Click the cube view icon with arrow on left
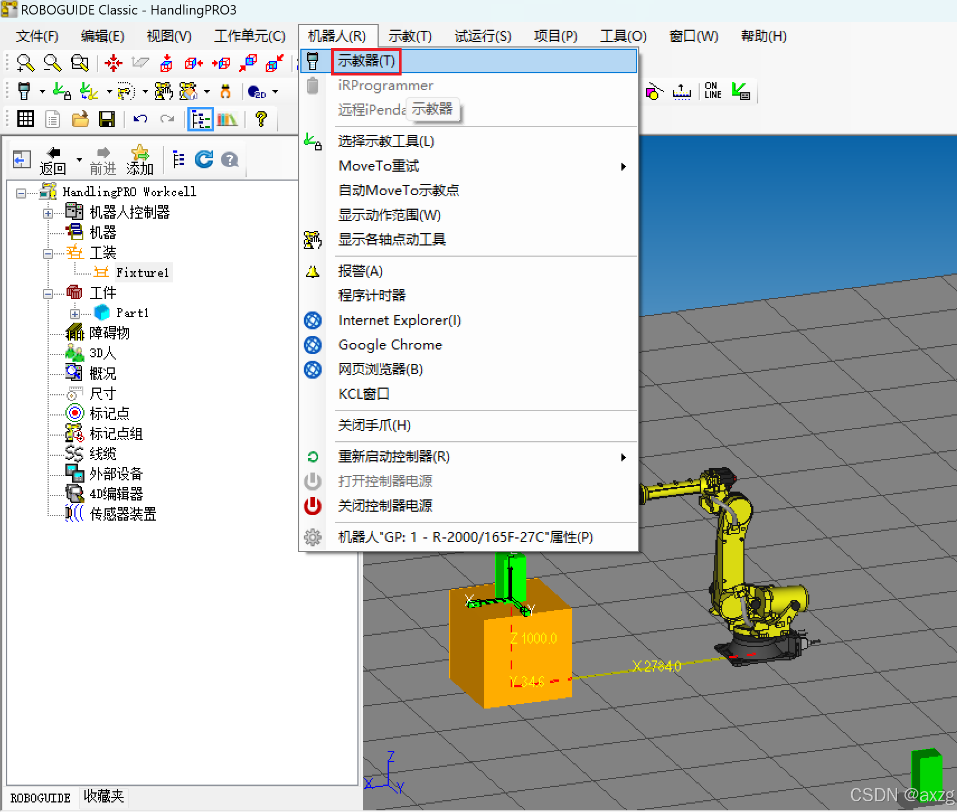The height and width of the screenshot is (812, 957). 221,63
